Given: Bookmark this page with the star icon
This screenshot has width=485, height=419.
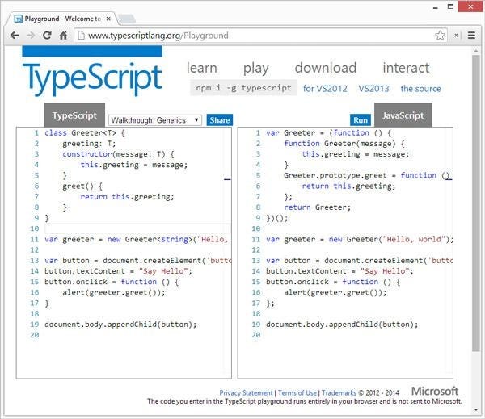Looking at the screenshot, I should point(440,36).
